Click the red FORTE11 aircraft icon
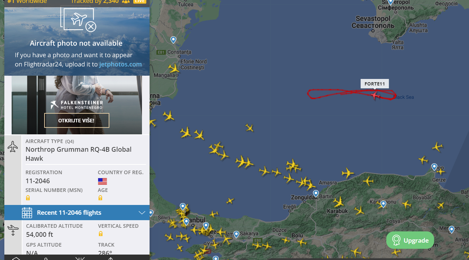This screenshot has height=260, width=469. [375, 95]
